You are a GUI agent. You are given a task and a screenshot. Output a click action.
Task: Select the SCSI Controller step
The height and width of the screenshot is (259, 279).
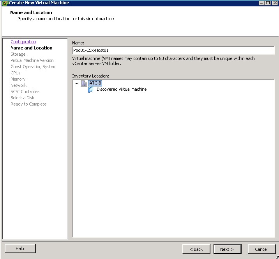[25, 92]
